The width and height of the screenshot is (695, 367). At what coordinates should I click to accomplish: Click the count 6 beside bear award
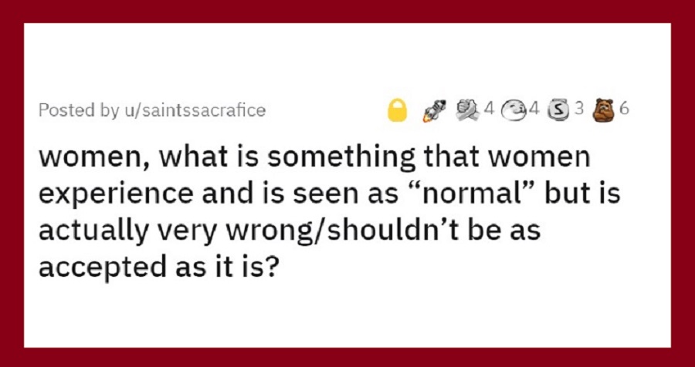[623, 109]
